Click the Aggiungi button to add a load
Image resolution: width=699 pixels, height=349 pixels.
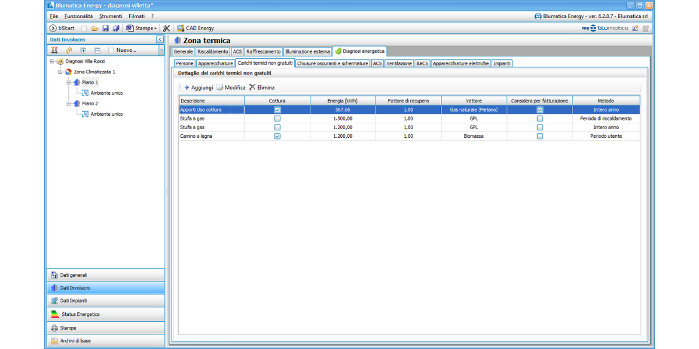click(x=198, y=87)
